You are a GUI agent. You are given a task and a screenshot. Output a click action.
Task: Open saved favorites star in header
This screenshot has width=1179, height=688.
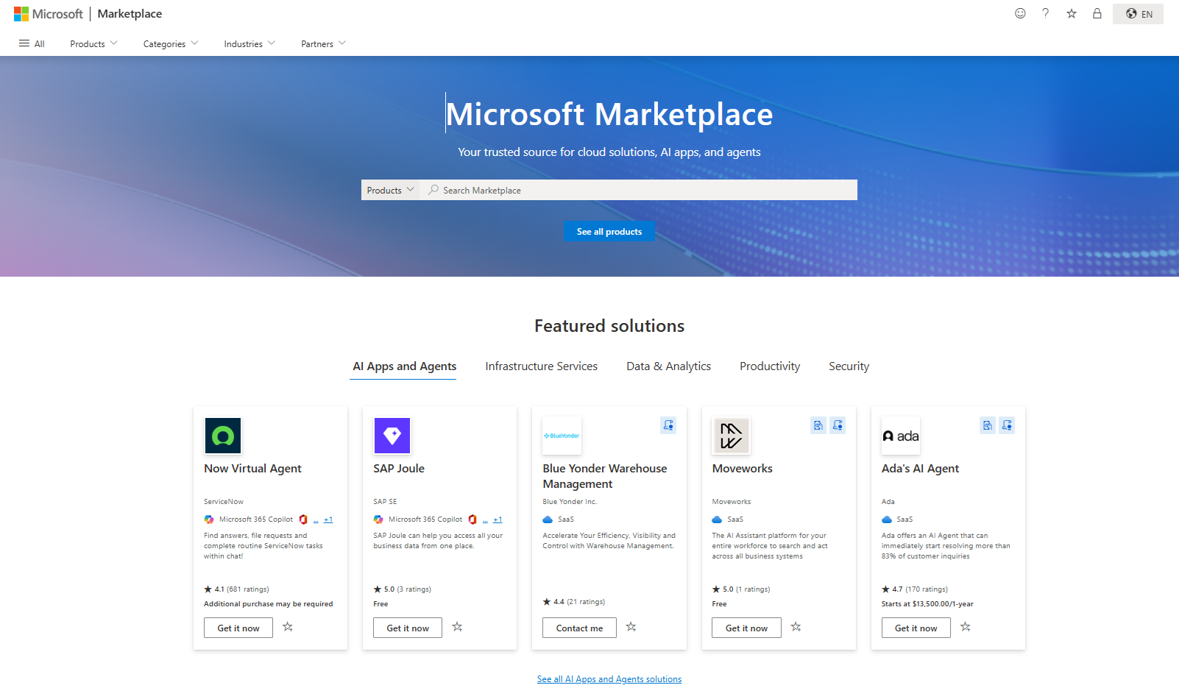[x=1072, y=13]
